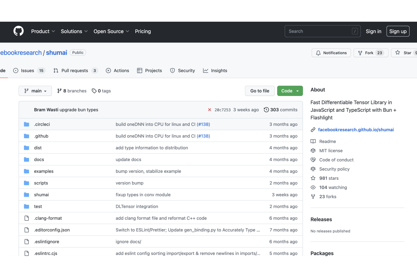Click the Bram Wasti author name

click(x=46, y=110)
